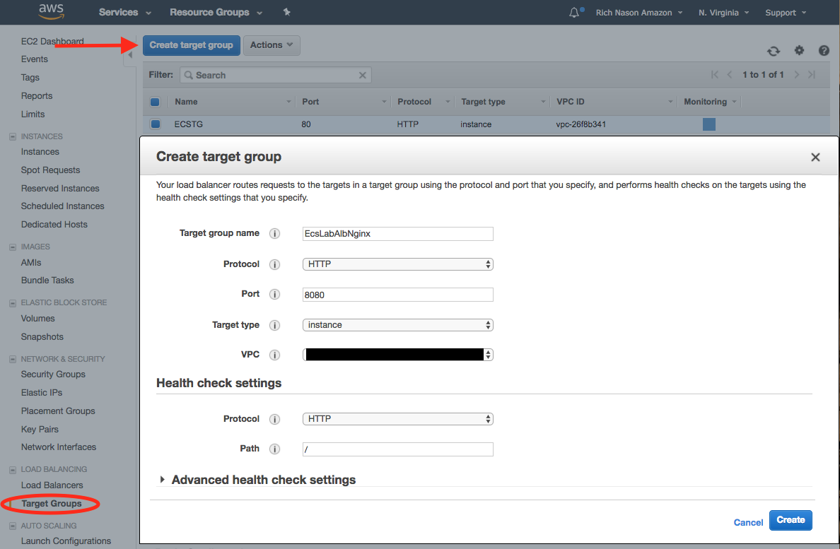Click the Create button in dialog
840x549 pixels.
[x=791, y=520]
